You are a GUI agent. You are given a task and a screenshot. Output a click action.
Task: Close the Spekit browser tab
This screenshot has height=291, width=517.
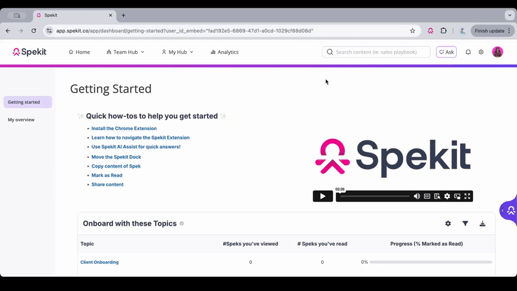click(x=111, y=15)
